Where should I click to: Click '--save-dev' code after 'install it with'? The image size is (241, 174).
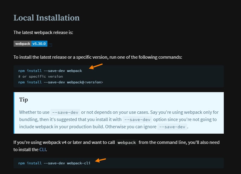[137, 120]
